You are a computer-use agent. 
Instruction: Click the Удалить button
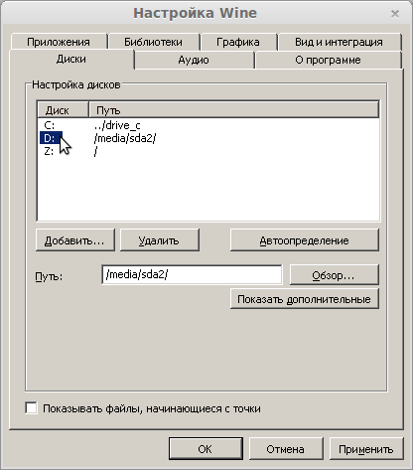tap(160, 240)
